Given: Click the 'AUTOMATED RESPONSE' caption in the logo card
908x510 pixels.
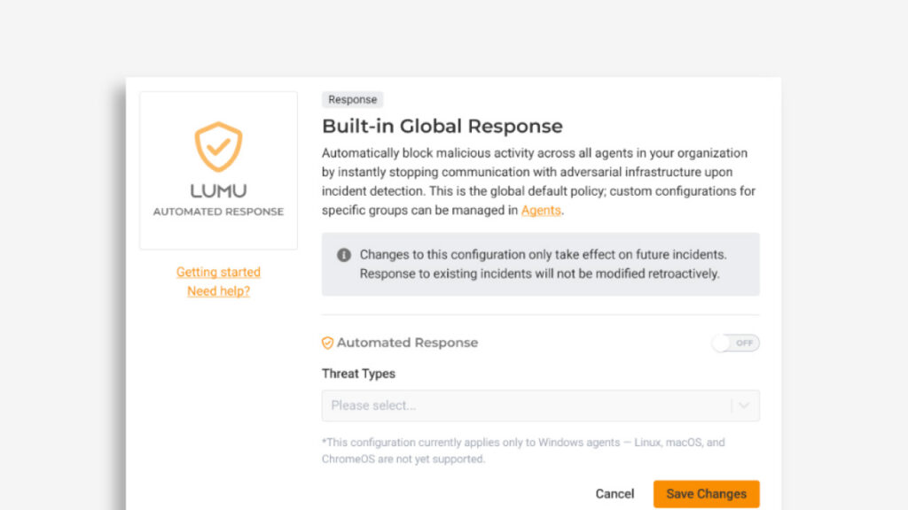Looking at the screenshot, I should click(218, 212).
